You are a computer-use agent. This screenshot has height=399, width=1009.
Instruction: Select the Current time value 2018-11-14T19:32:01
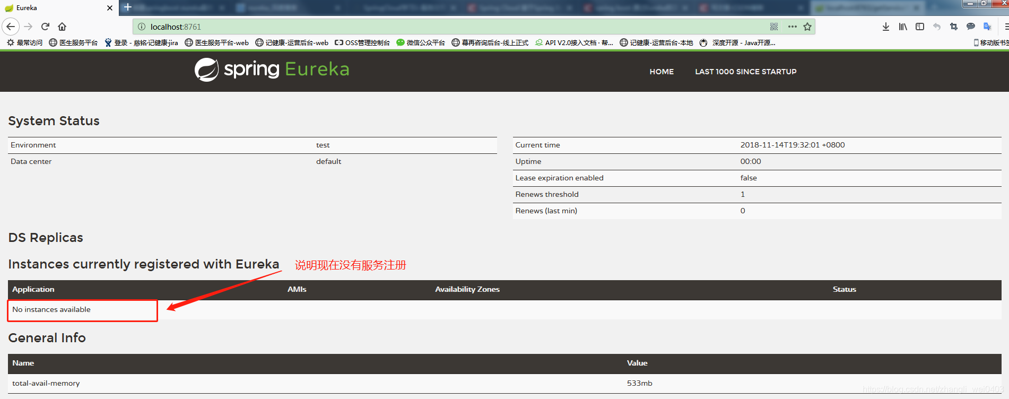click(x=793, y=145)
